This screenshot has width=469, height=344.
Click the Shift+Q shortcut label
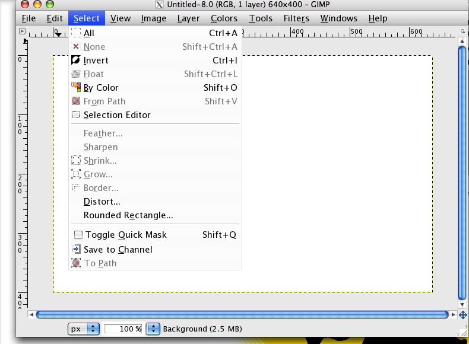219,235
